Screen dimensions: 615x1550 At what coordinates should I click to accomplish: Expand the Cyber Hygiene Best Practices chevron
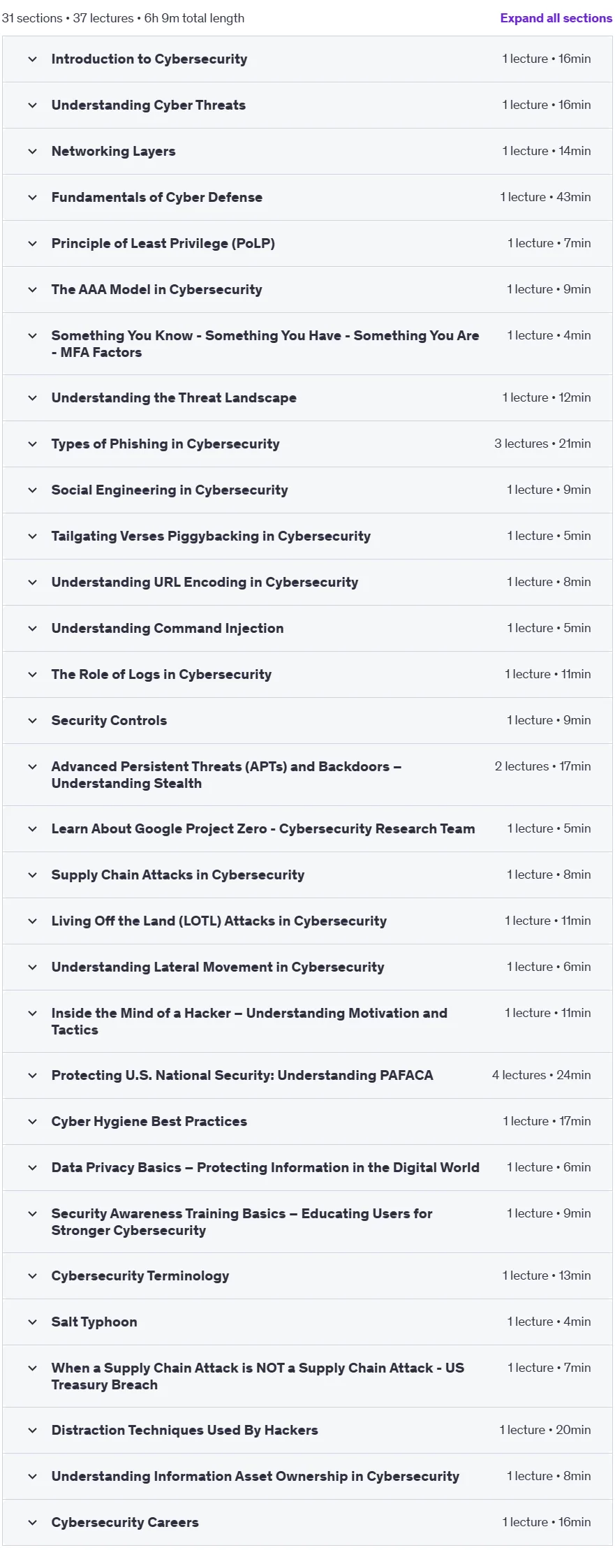pyautogui.click(x=32, y=1122)
